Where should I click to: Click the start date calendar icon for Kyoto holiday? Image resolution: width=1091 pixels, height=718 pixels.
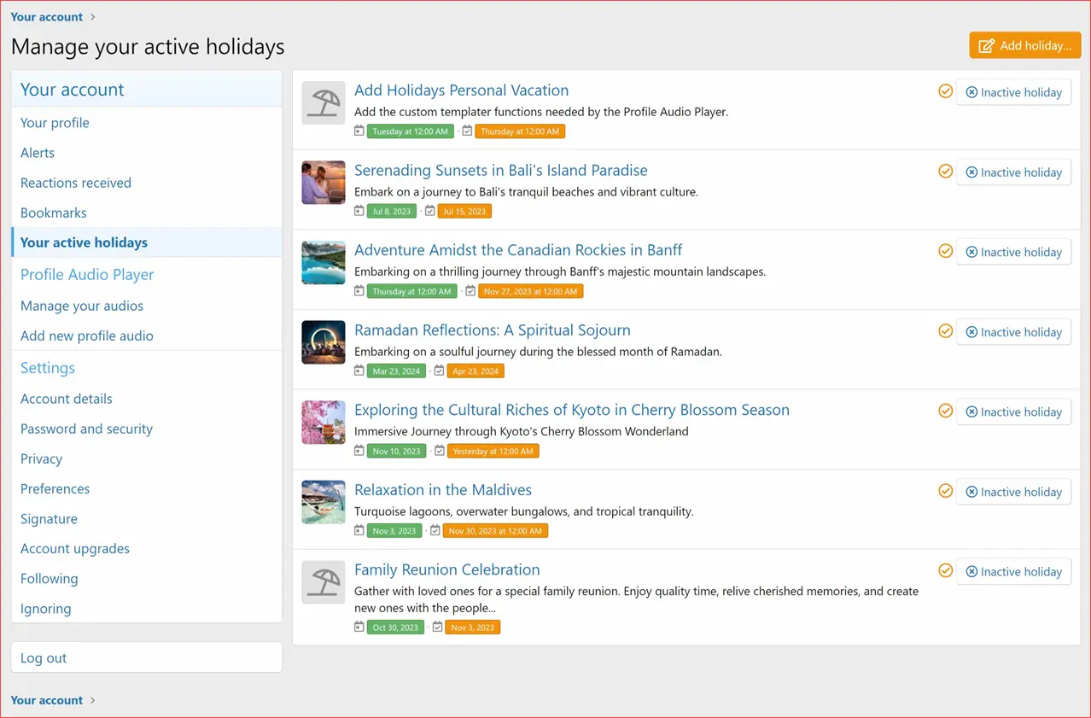[359, 451]
